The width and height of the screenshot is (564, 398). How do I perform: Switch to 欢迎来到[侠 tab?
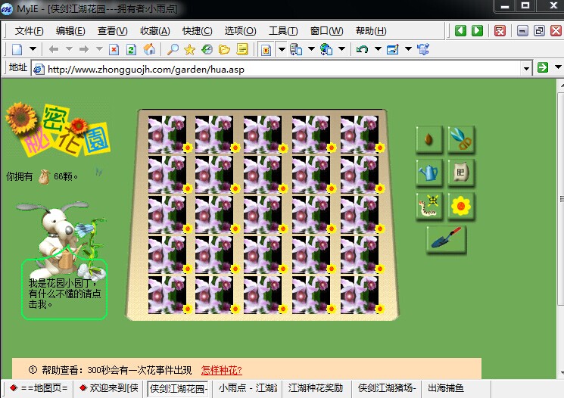[x=110, y=388]
